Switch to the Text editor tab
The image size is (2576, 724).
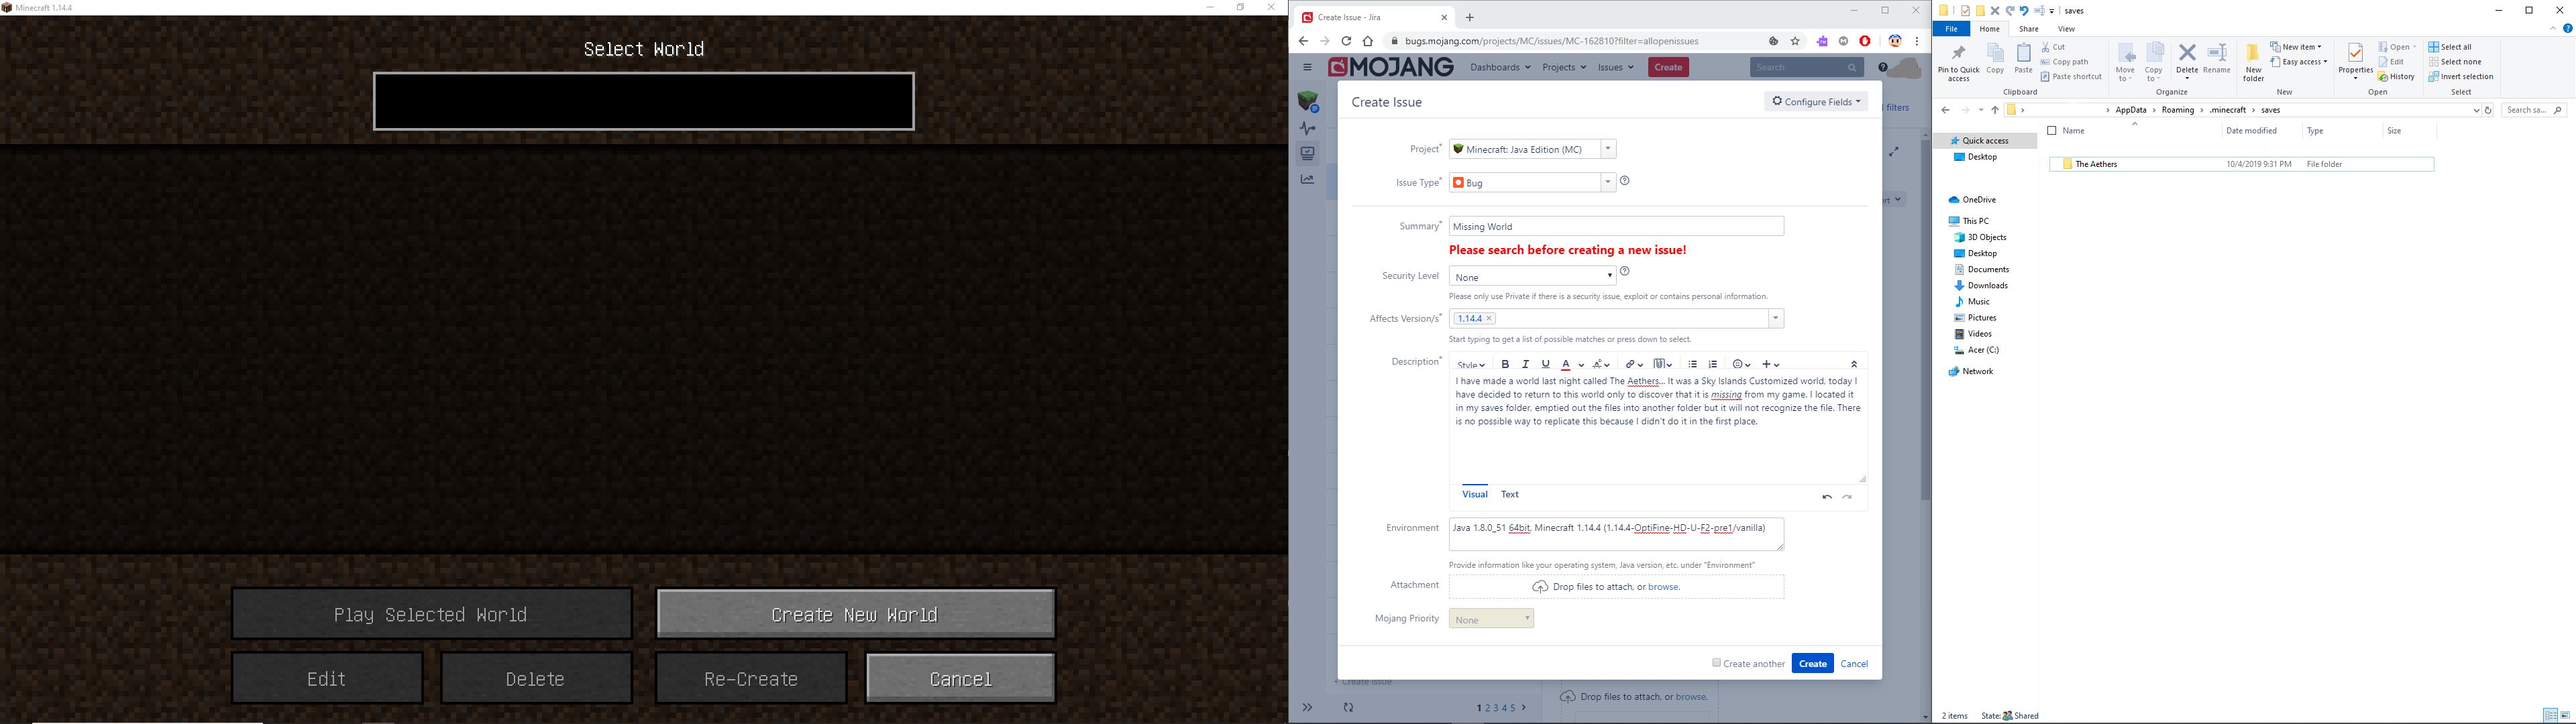[1509, 494]
